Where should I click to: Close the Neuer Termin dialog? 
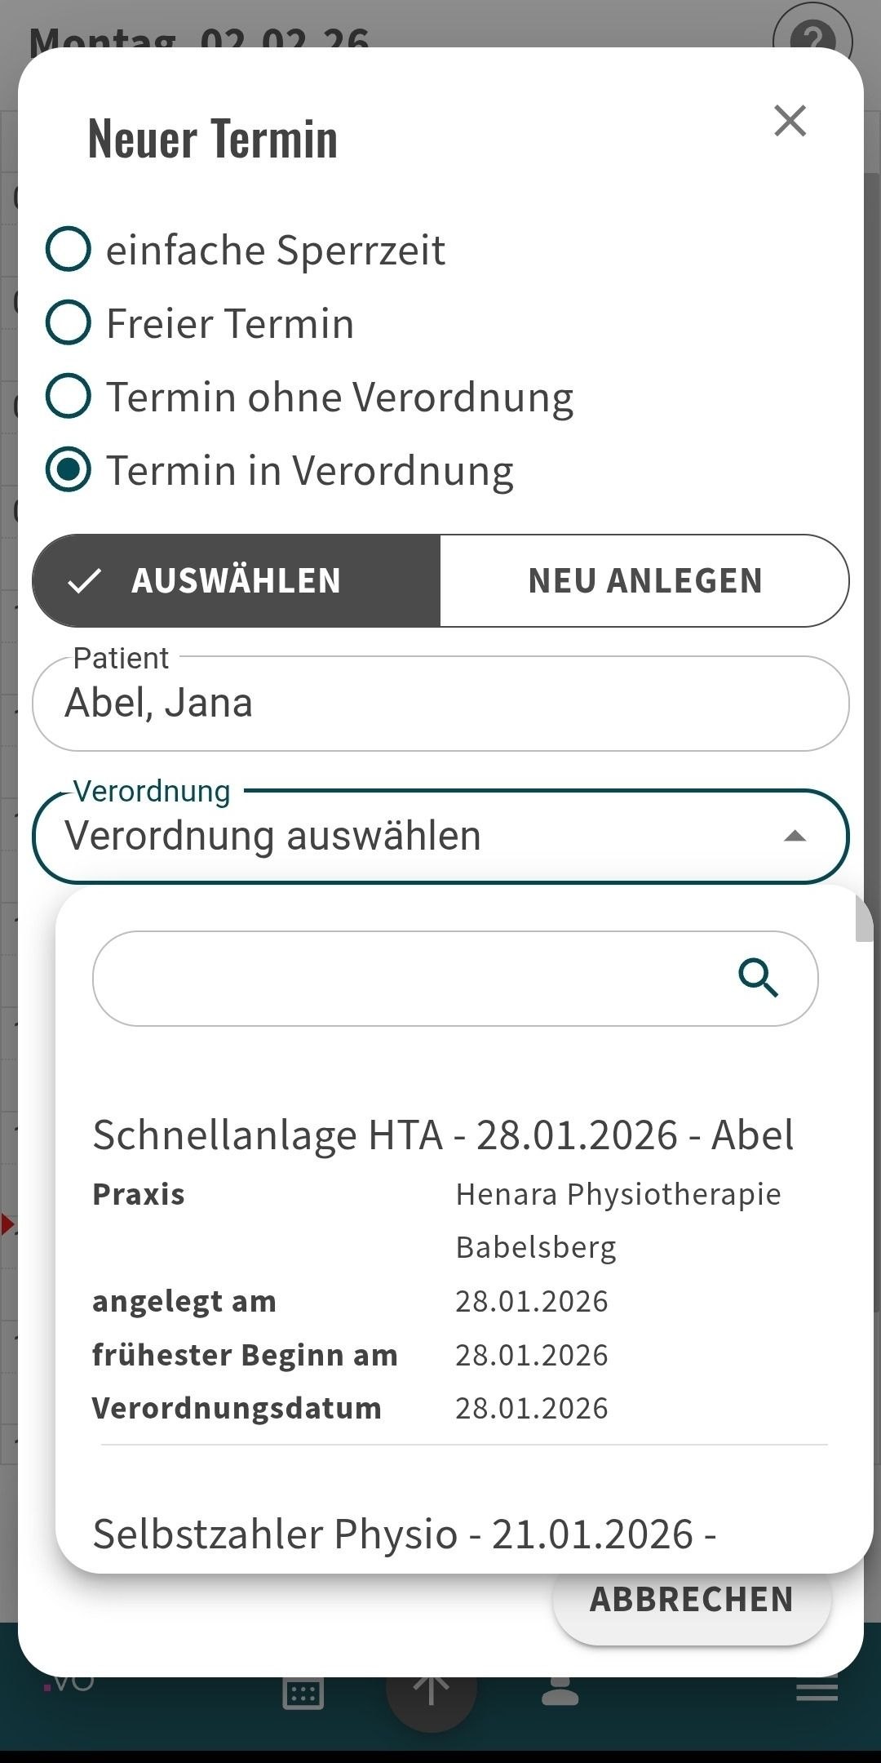[790, 121]
